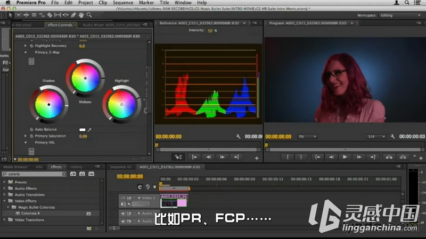Switch to Audio Mixer tab
Viewport: 426px width, 239px height.
click(x=111, y=25)
